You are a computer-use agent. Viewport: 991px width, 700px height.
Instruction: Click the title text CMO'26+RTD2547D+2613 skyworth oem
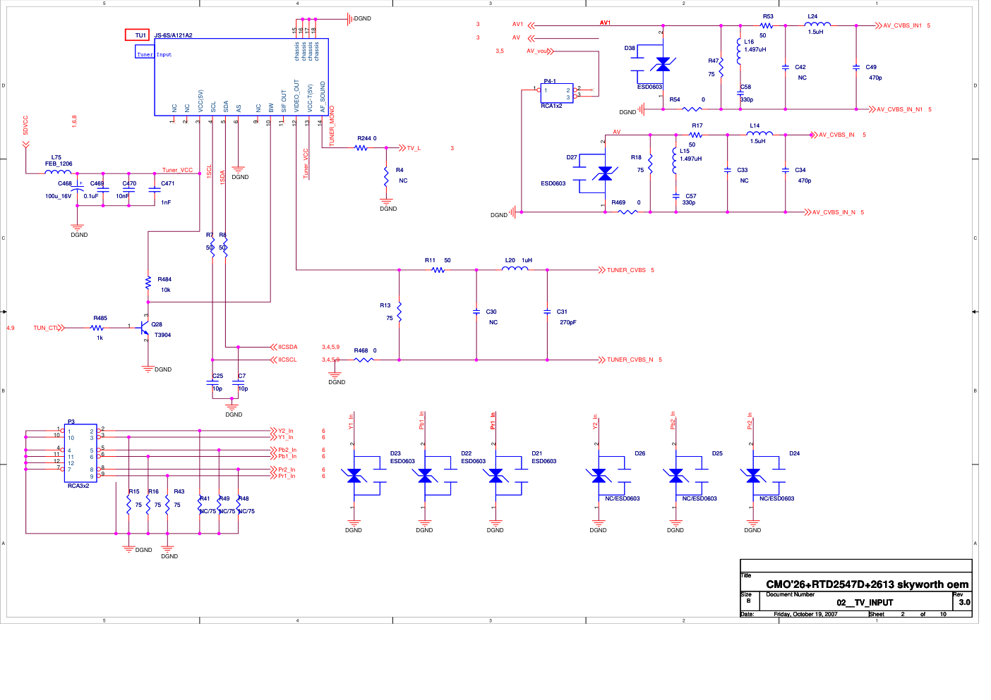pos(867,584)
